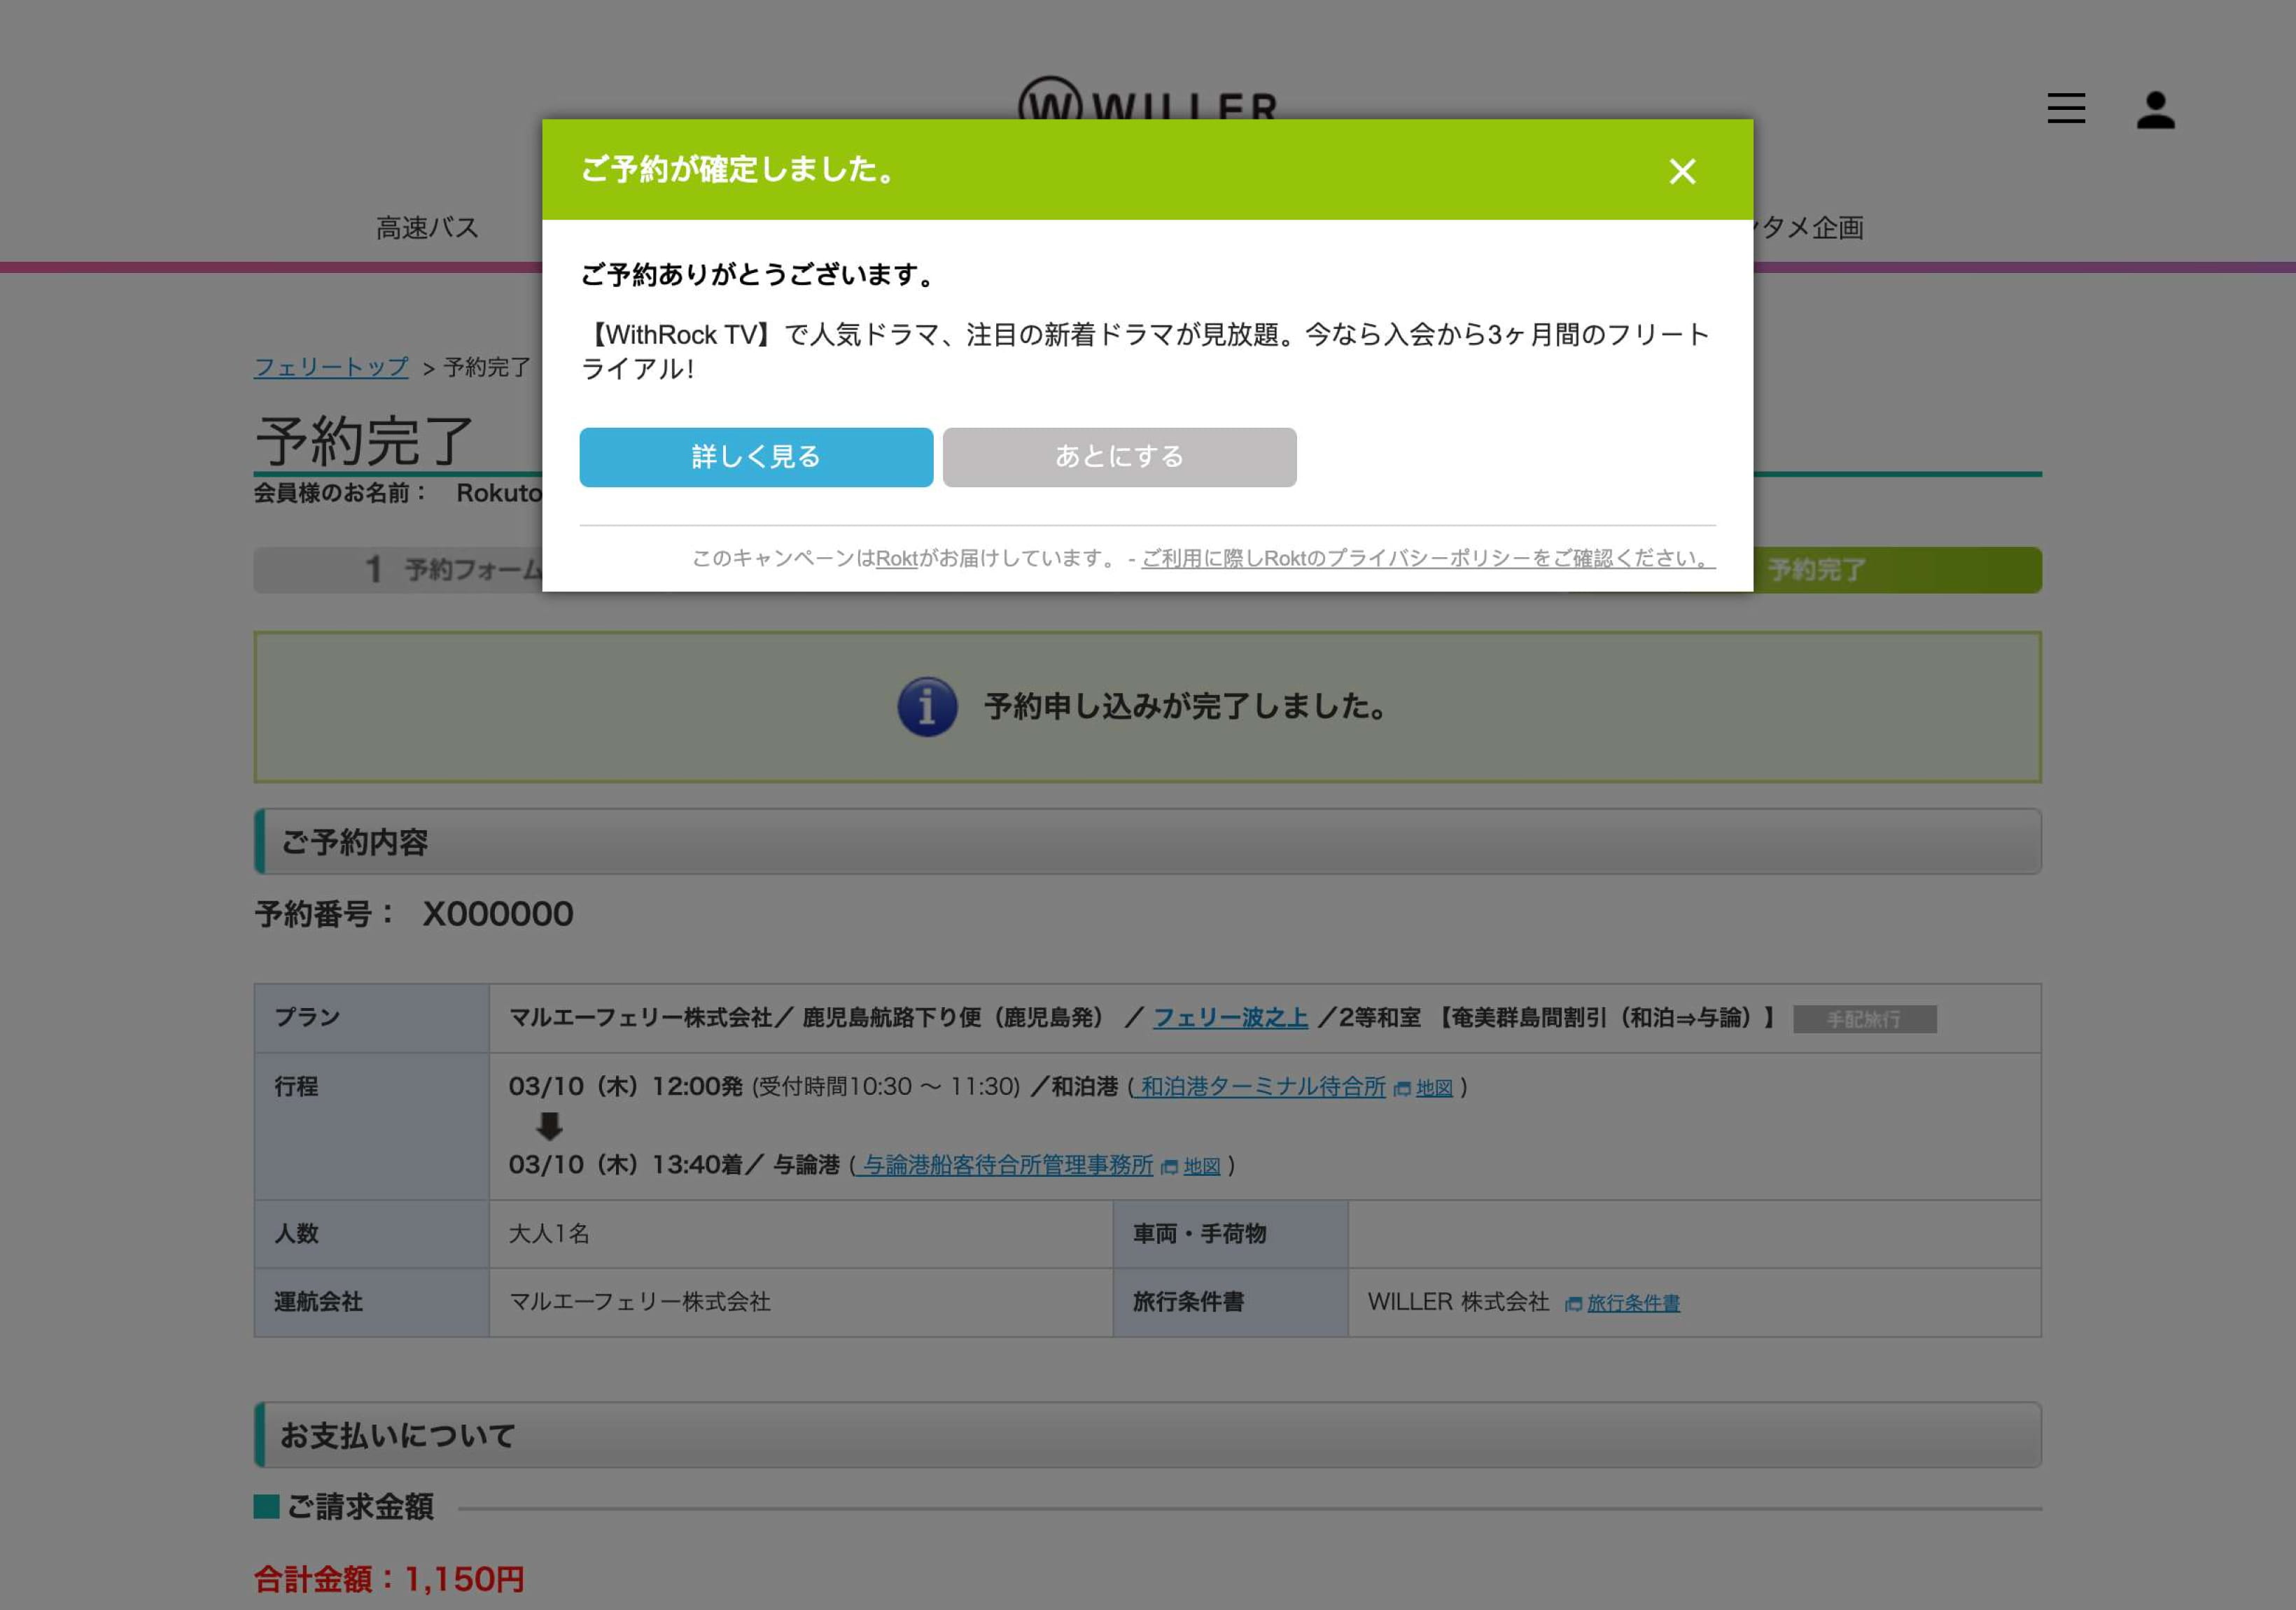Click total amount 合計金額：1,150円

click(389, 1579)
